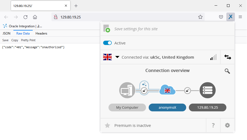Viewport: 247px width, 140px height.
Task: Click the Save to Pocket icon
Action: pyautogui.click(x=221, y=17)
